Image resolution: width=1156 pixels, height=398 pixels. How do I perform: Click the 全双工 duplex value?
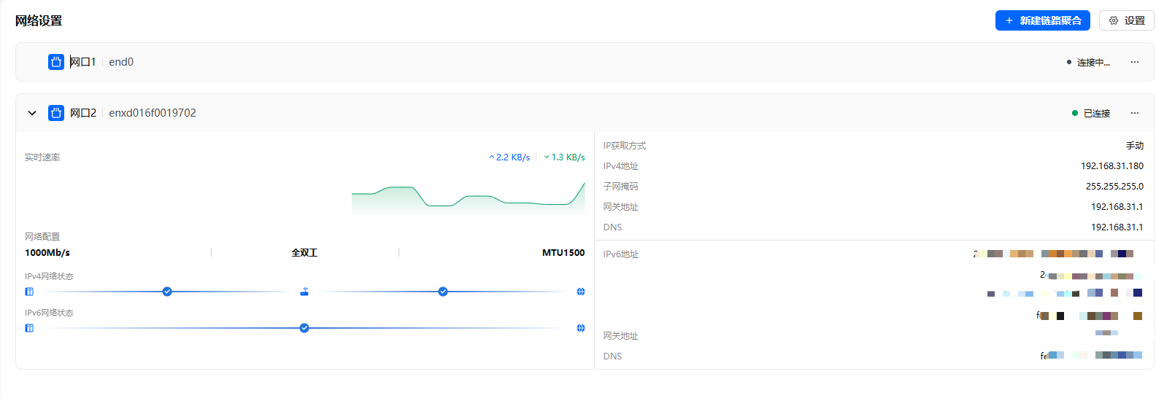pos(304,253)
